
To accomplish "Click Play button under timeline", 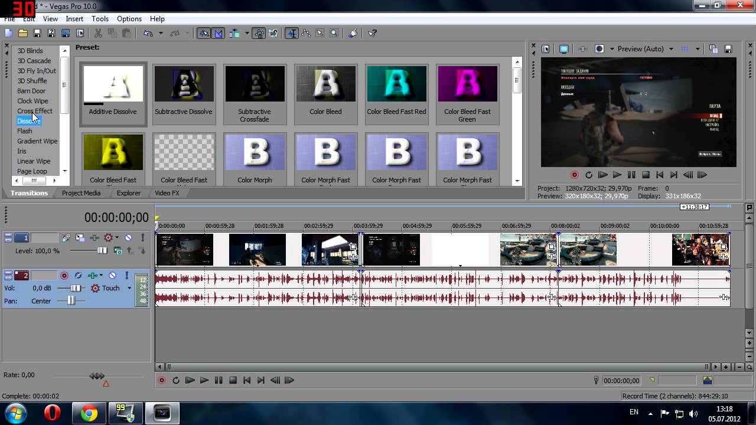I will click(204, 381).
